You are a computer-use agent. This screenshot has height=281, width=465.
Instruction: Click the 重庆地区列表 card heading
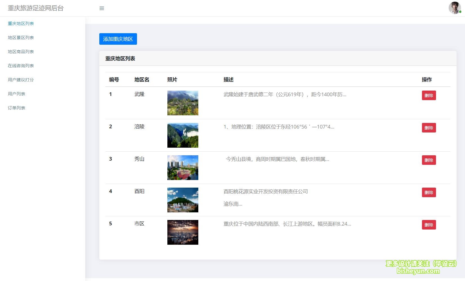[x=120, y=59]
